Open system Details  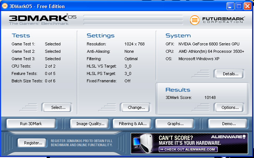pyautogui.click(x=229, y=74)
